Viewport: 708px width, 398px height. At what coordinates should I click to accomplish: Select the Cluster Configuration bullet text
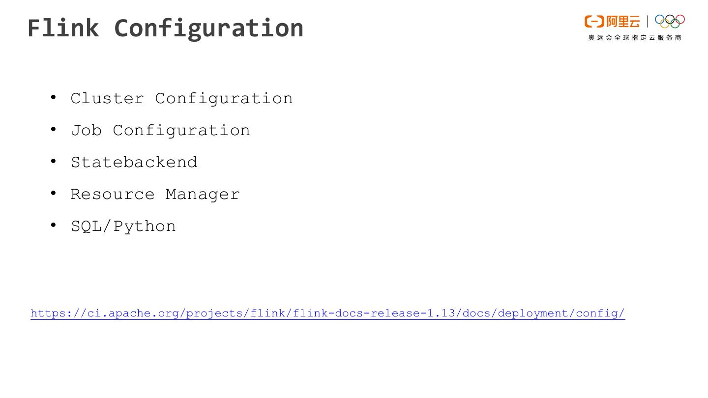181,98
